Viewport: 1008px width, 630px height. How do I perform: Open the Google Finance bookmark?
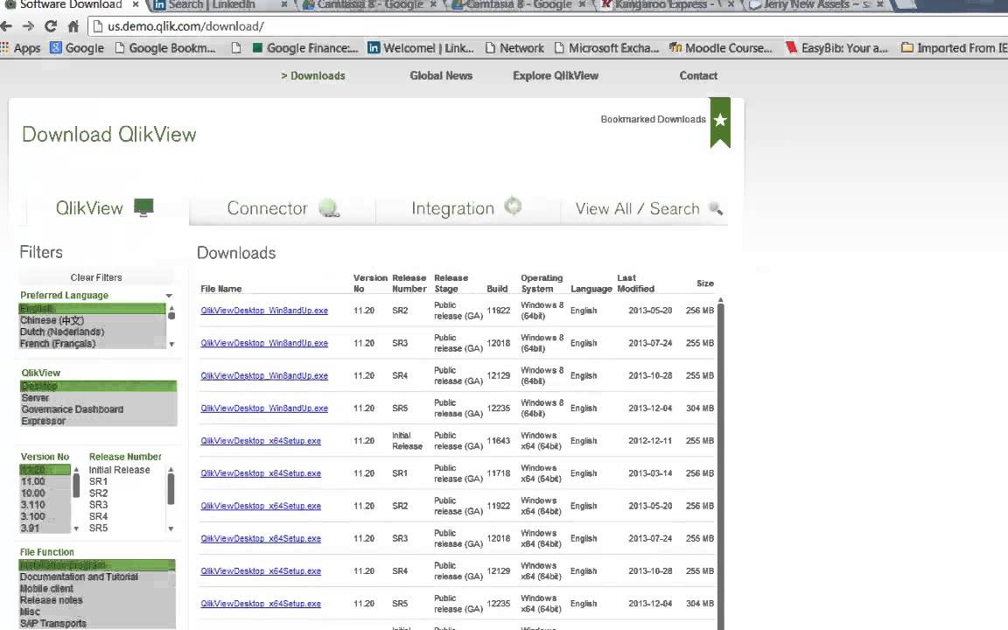[x=305, y=48]
